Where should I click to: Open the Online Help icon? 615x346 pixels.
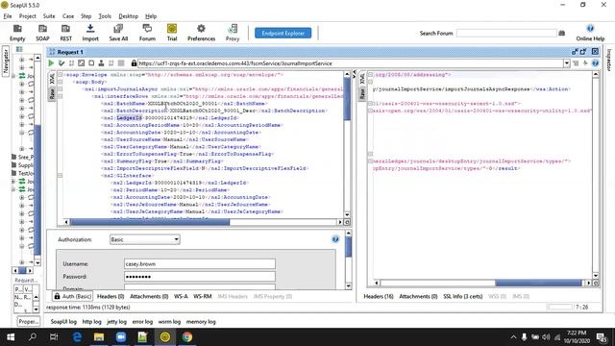[x=590, y=33]
